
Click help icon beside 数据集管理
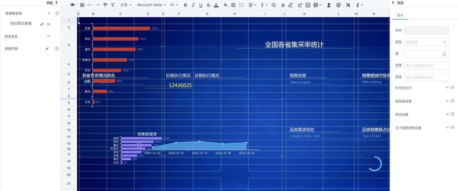tap(57, 13)
